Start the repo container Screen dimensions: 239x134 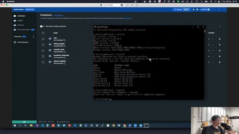point(209,39)
